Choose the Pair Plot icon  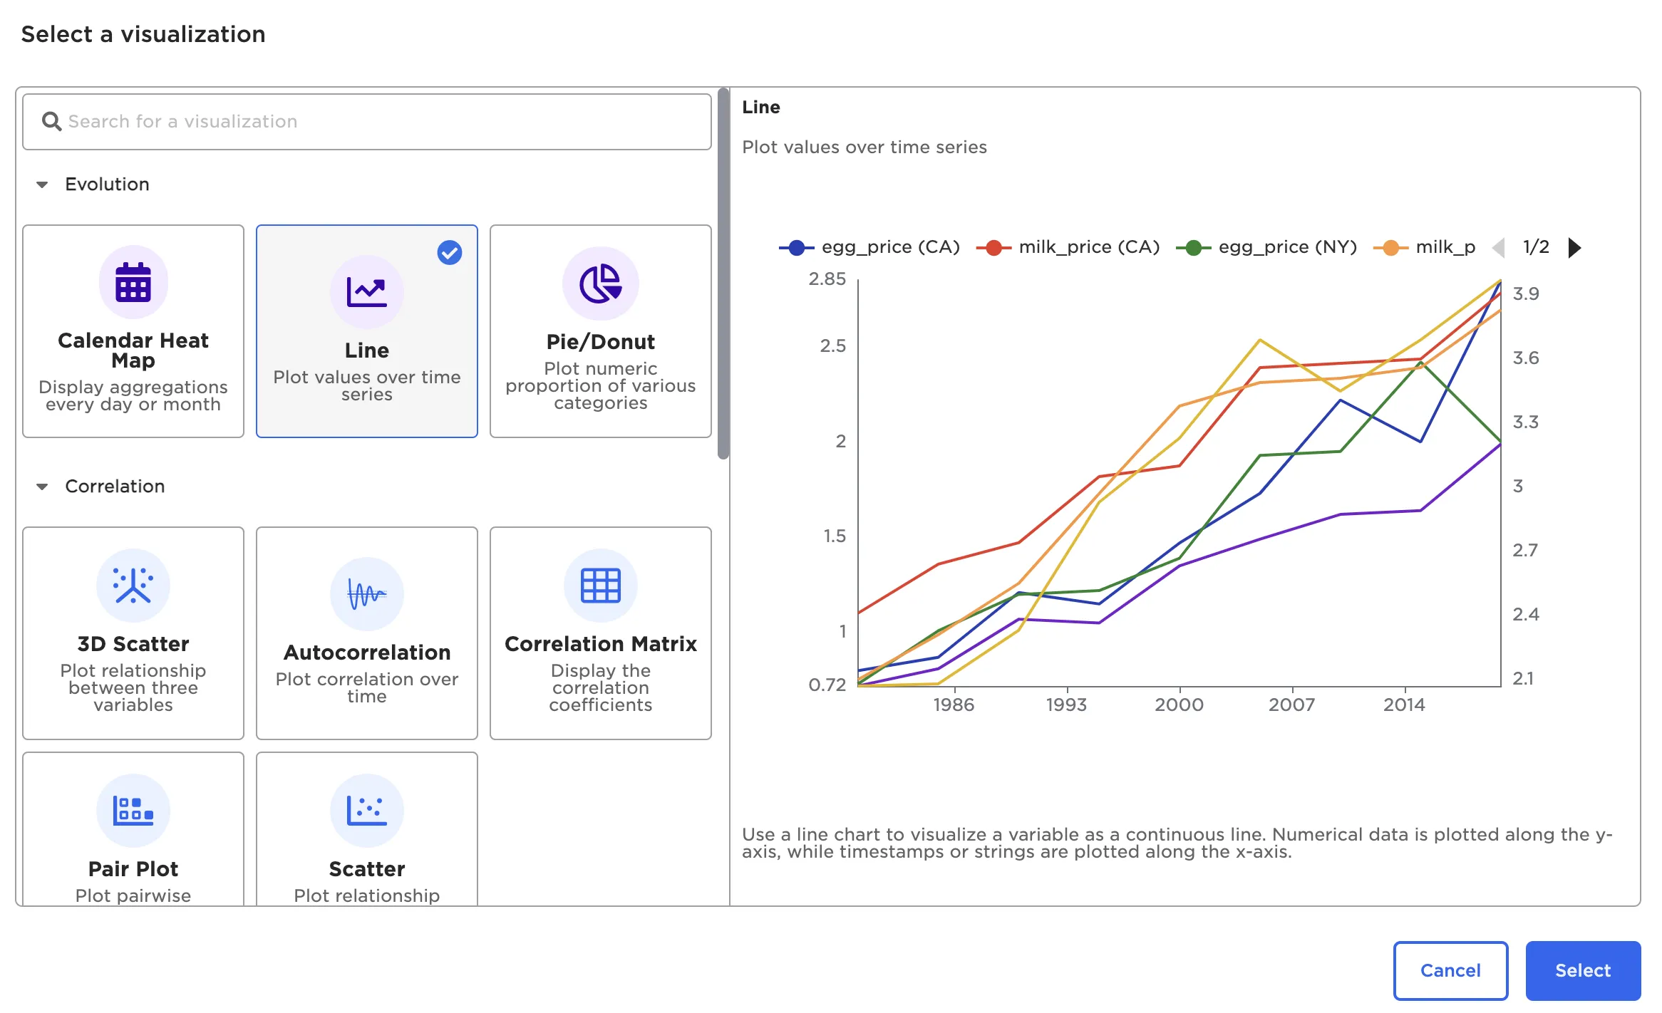tap(133, 811)
